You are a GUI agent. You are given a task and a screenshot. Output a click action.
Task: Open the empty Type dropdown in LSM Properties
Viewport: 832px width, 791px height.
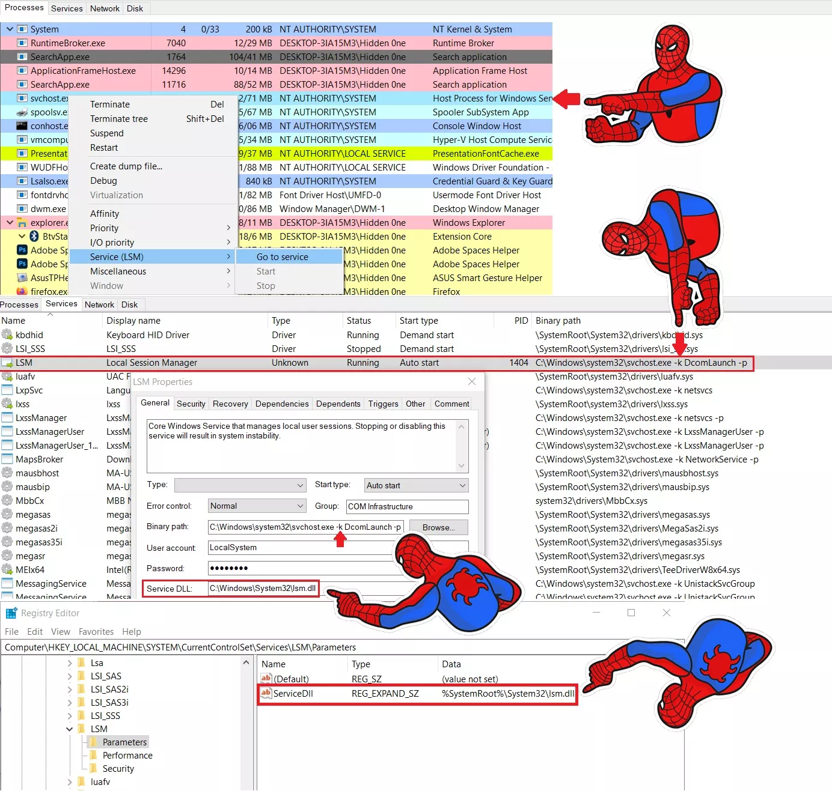(x=240, y=485)
